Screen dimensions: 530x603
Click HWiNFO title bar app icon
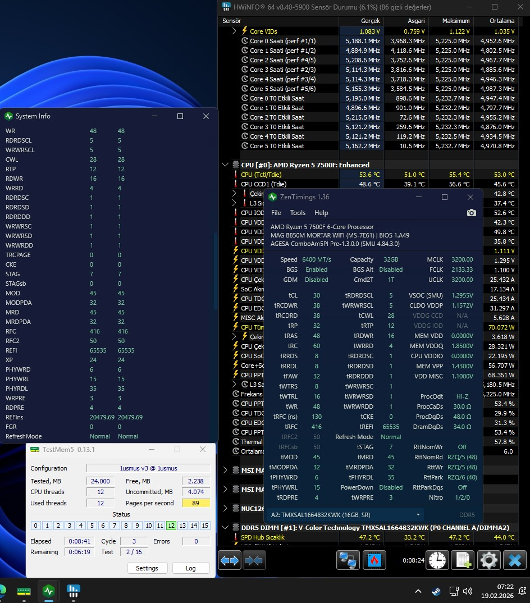click(x=226, y=7)
